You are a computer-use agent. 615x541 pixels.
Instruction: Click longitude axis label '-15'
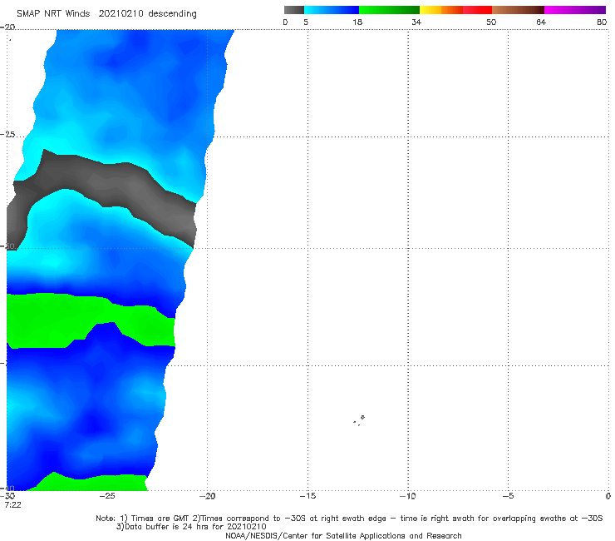click(x=307, y=496)
